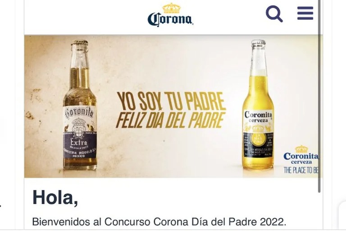Click the vertical page scrollbar

319,96
